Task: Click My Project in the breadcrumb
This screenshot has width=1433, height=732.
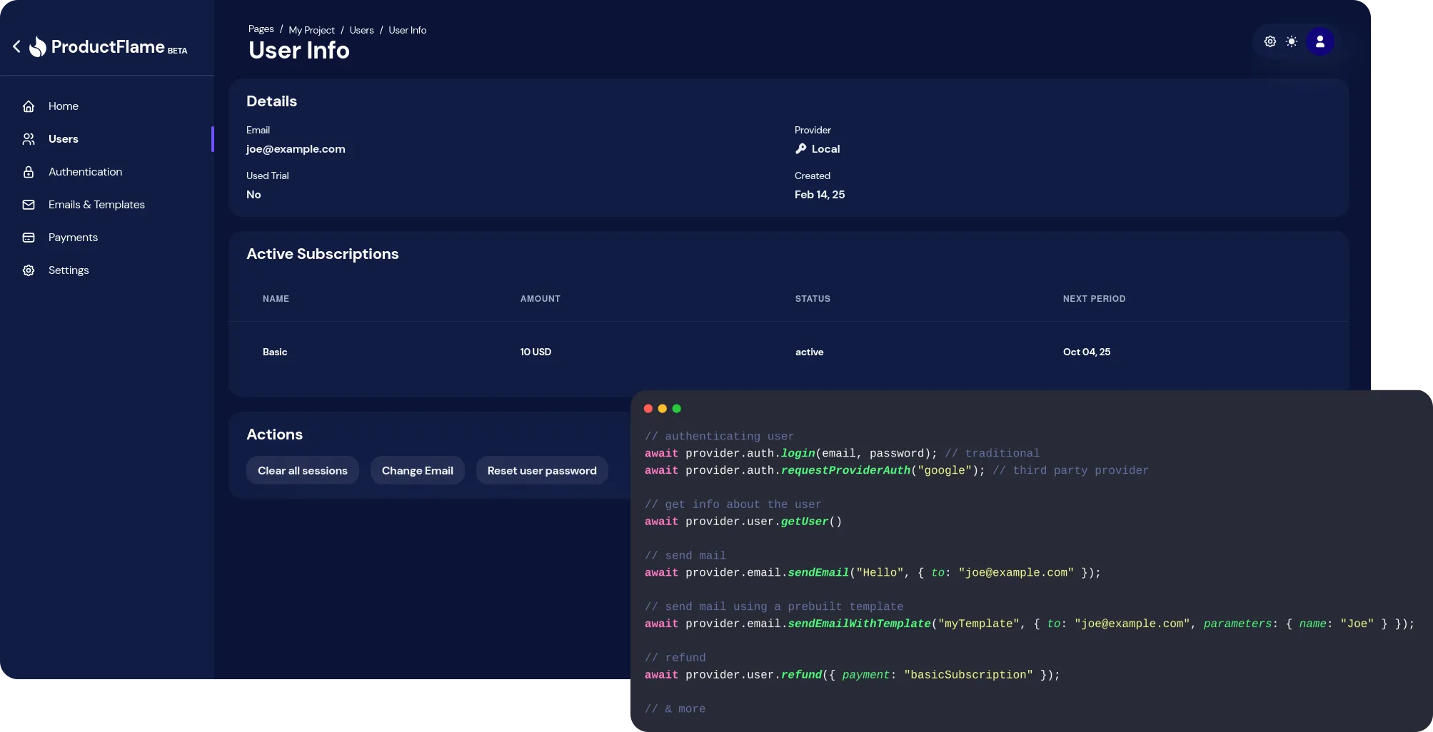Action: pyautogui.click(x=311, y=30)
